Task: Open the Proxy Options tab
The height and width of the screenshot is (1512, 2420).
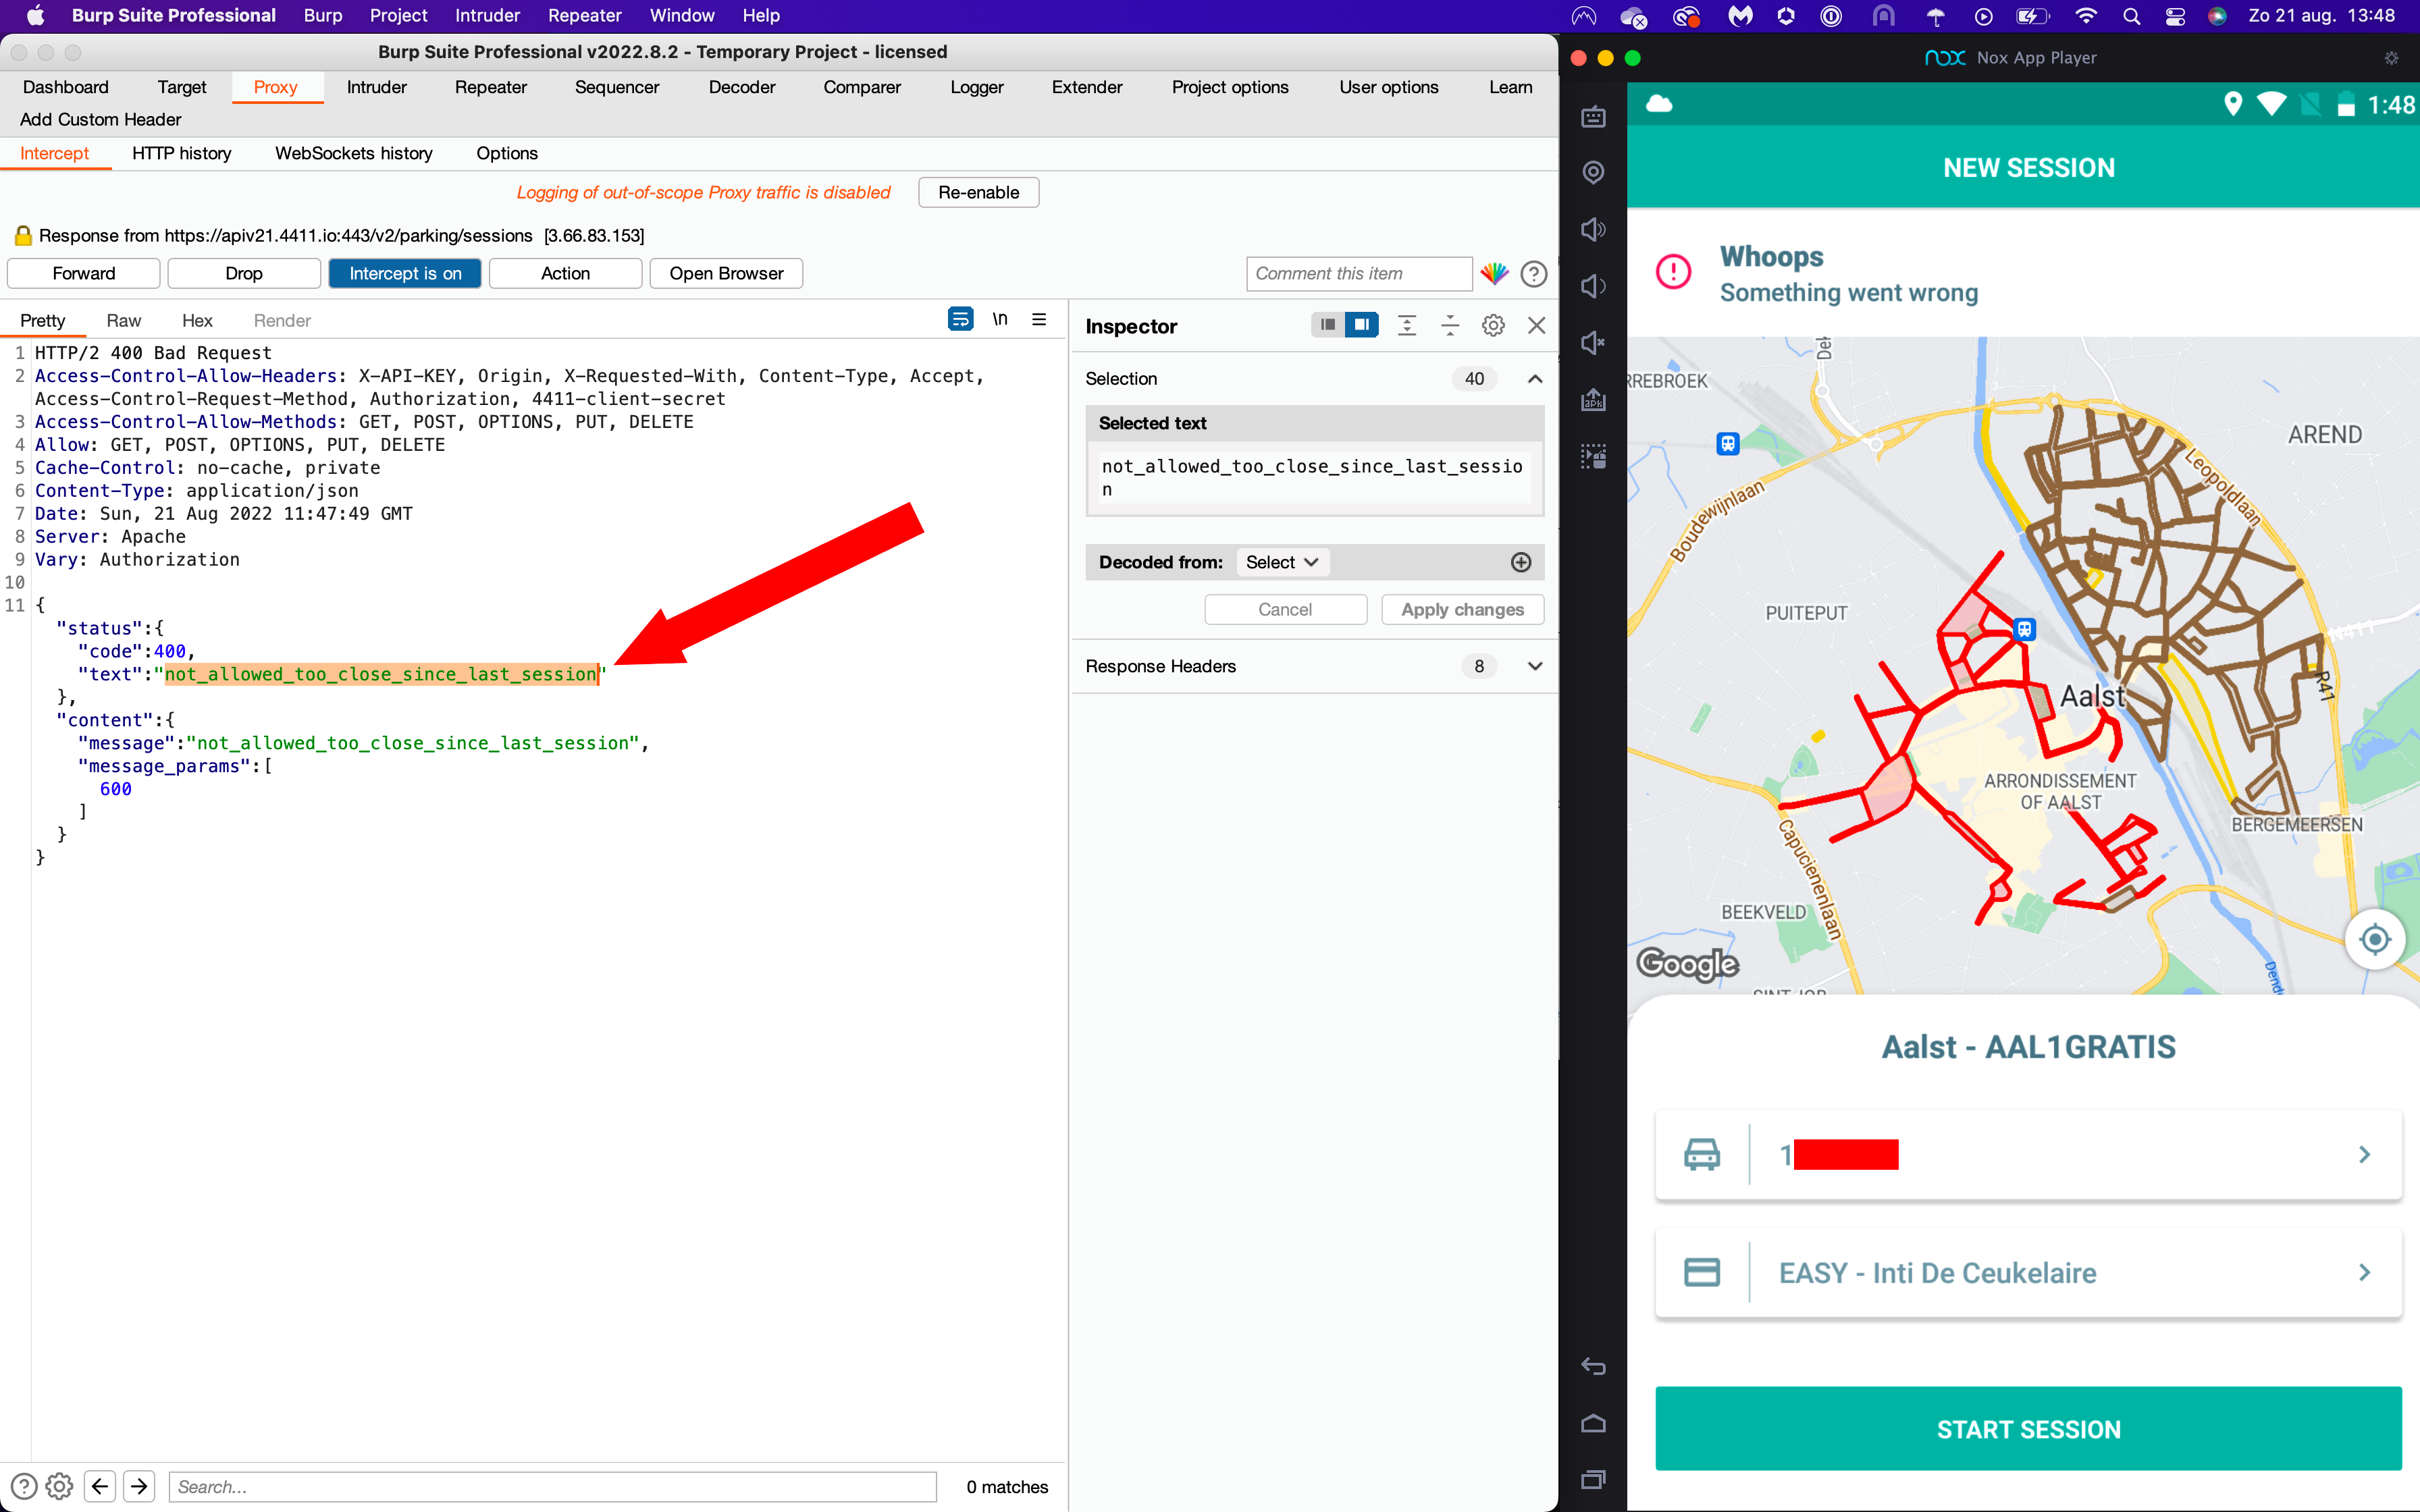Action: (x=506, y=153)
